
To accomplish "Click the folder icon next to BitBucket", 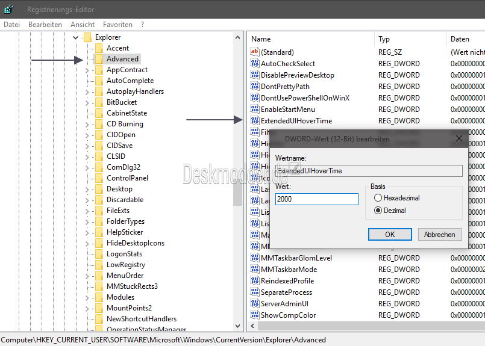I will 99,102.
